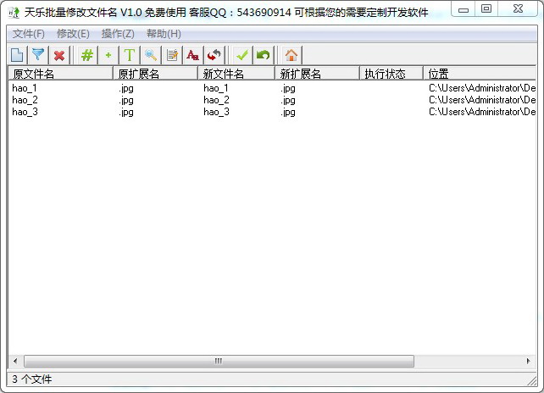Click the red X delete icon
Screen dimensions: 544x393
tap(59, 55)
